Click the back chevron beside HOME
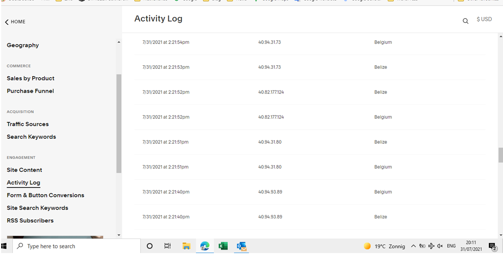Screen dimensions: 503x255 7,22
